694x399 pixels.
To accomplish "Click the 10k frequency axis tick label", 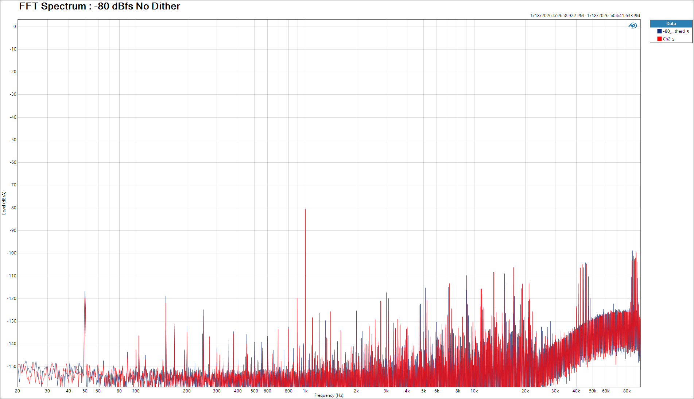I will [474, 391].
